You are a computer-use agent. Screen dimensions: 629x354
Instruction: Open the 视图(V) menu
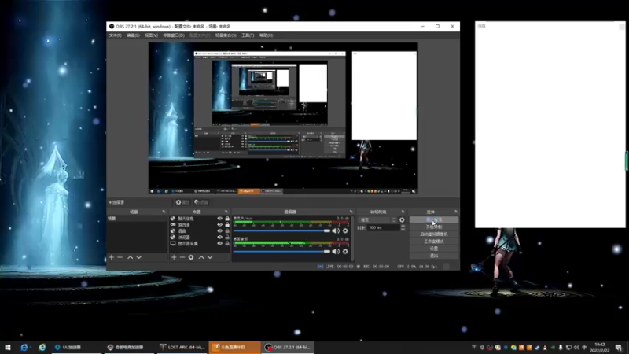[x=151, y=35]
